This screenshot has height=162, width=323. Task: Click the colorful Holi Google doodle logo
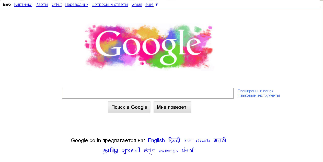coord(149,47)
